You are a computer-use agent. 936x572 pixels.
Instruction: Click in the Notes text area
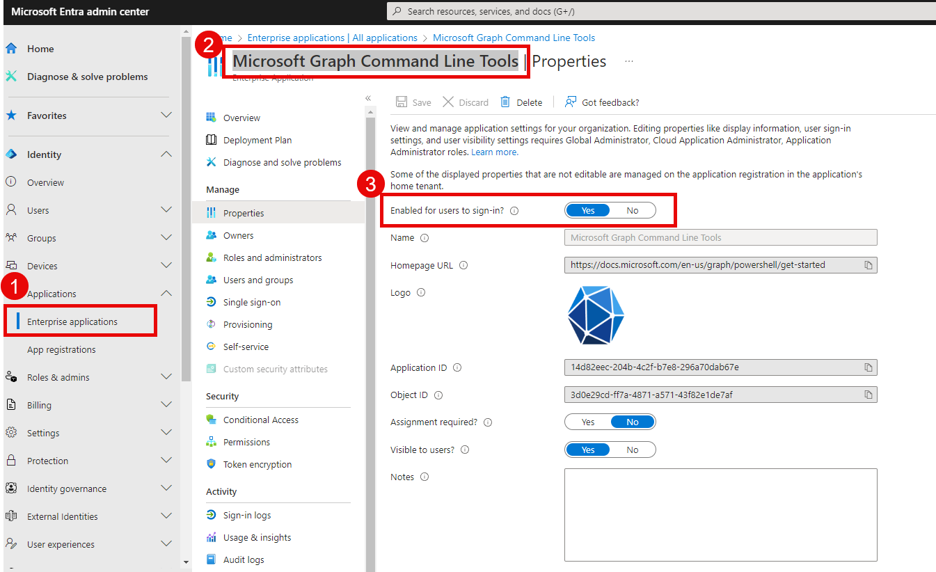coord(720,515)
